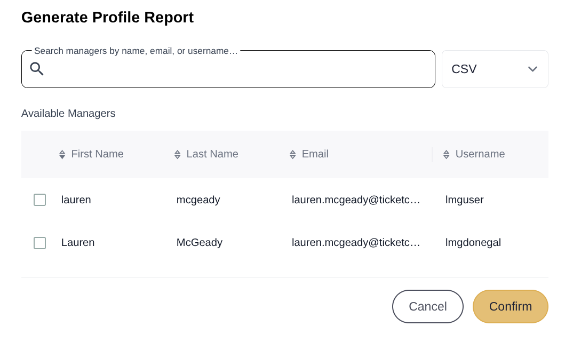565x342 pixels.
Task: Click the Username header label
Action: click(x=480, y=154)
